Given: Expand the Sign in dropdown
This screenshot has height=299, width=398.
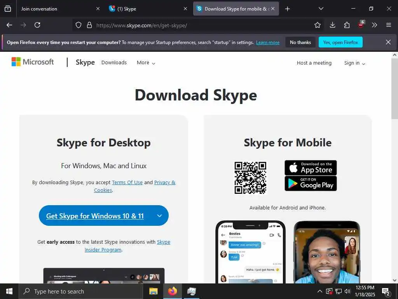Looking at the screenshot, I should click(354, 63).
